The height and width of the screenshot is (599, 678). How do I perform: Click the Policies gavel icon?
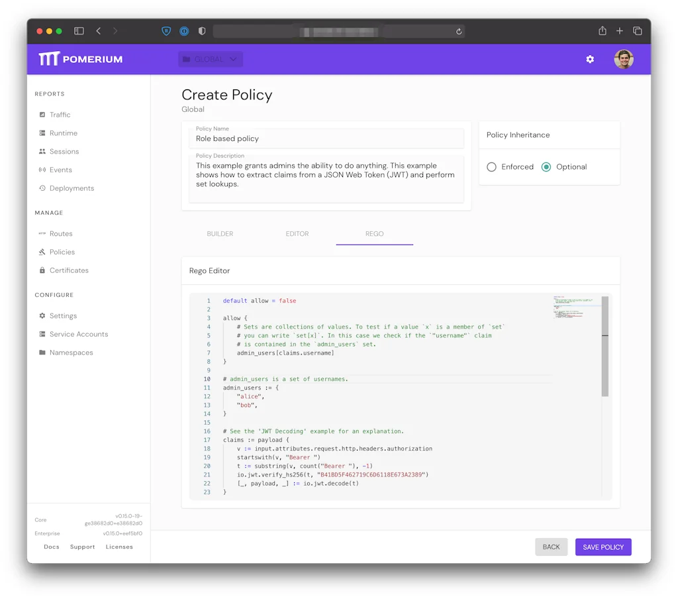point(42,252)
